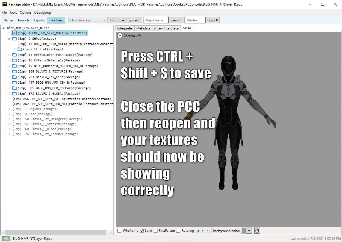Open the LOD0 level dropdown
Screen dimensions: 342x242
pos(203,231)
